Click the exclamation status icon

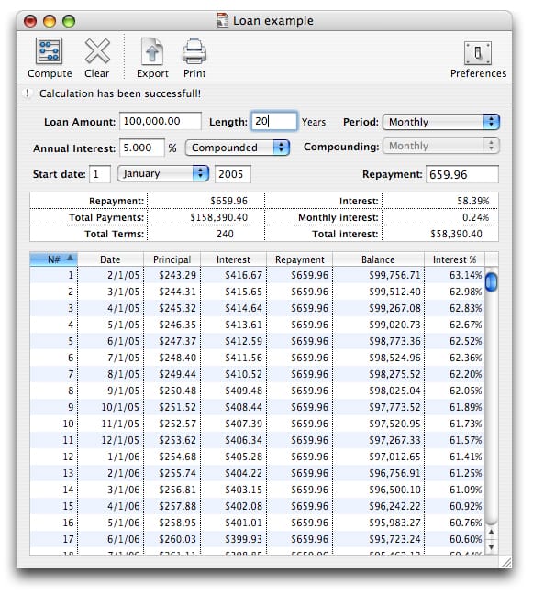28,93
